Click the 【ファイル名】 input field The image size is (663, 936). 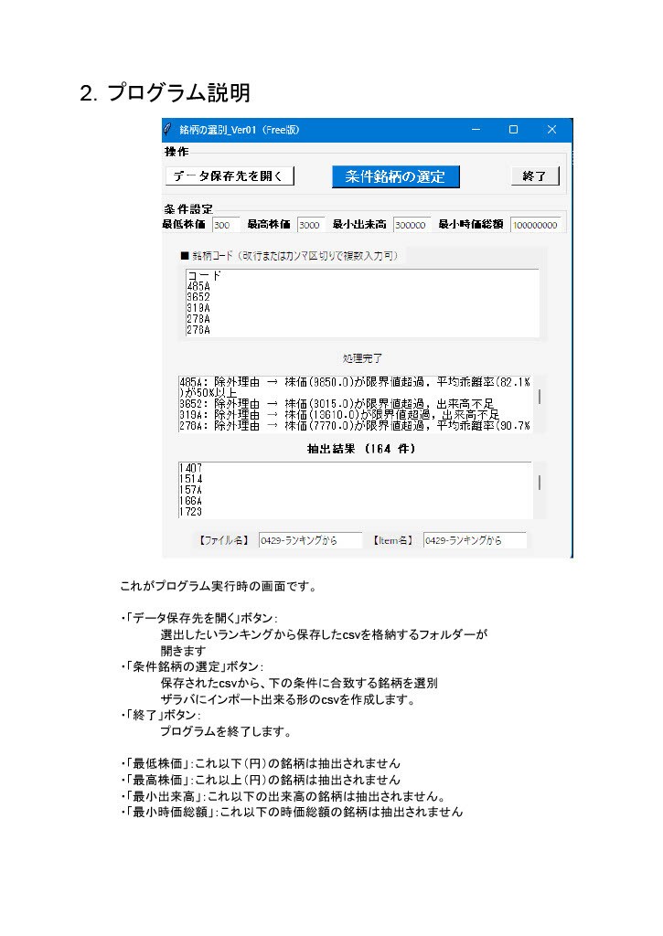pyautogui.click(x=310, y=540)
